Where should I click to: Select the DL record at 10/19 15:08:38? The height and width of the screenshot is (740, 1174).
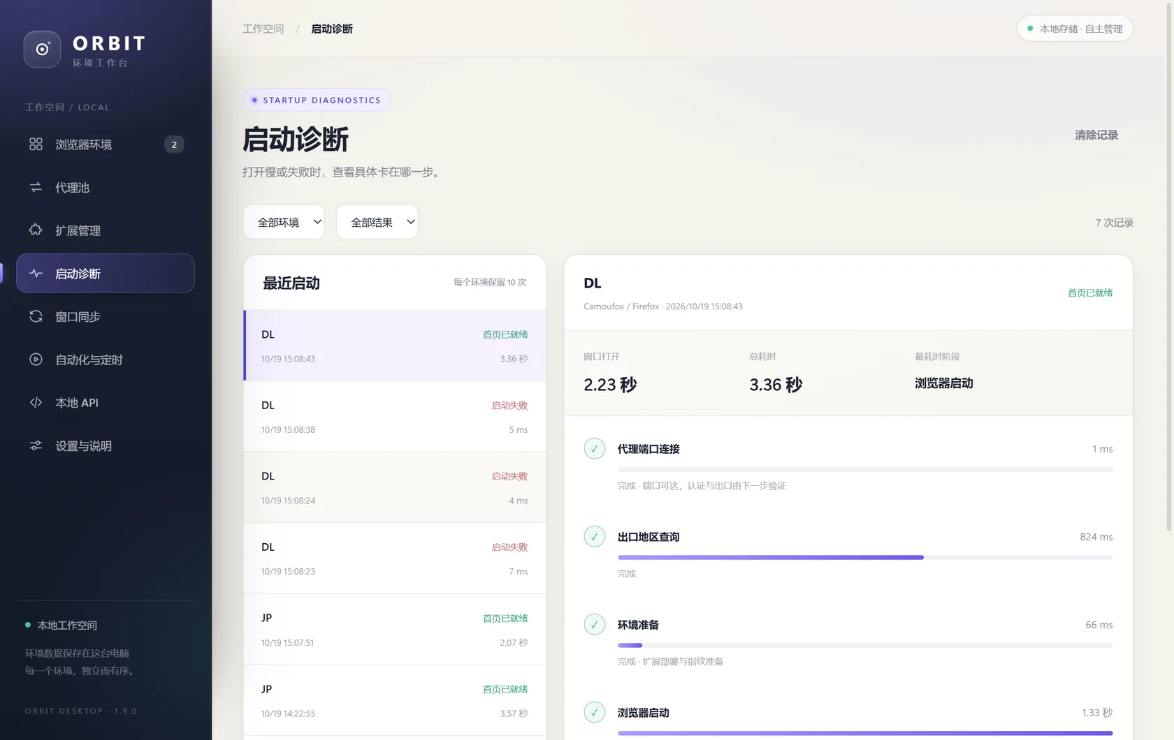coord(395,417)
